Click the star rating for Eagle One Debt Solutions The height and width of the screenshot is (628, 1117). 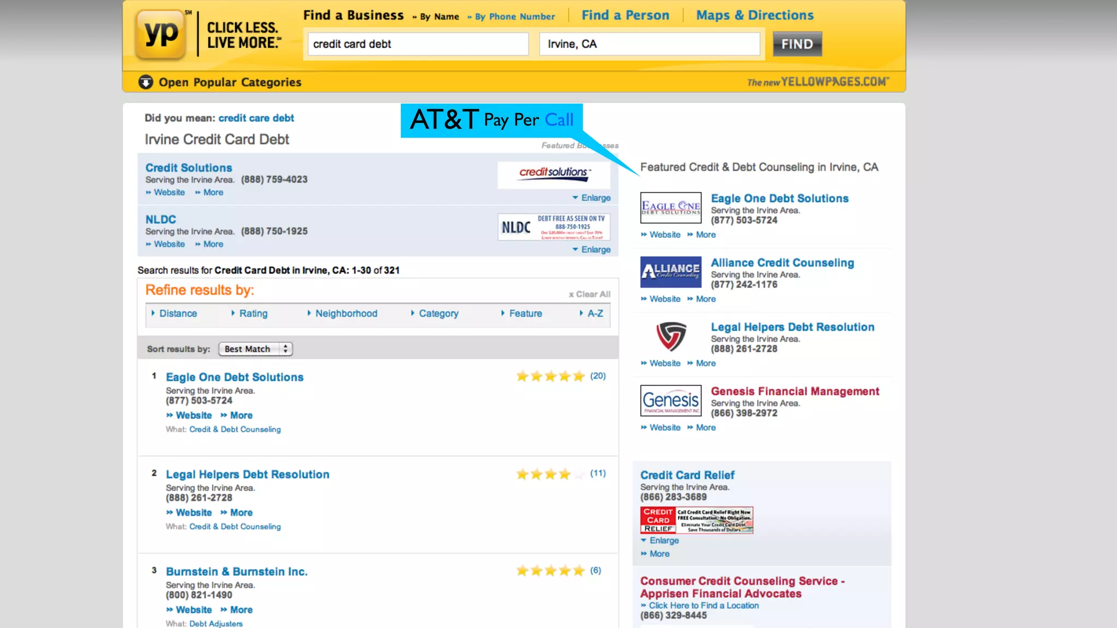tap(550, 376)
